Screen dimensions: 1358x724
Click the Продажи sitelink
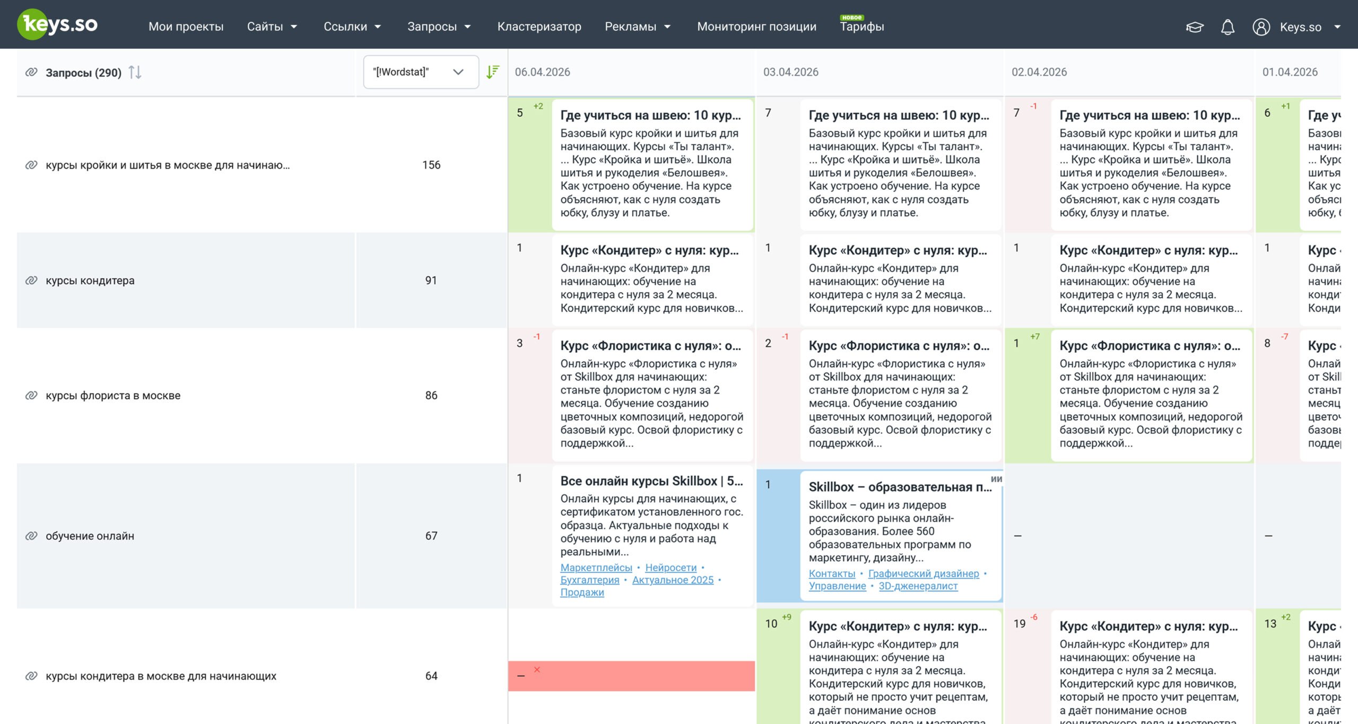click(582, 592)
